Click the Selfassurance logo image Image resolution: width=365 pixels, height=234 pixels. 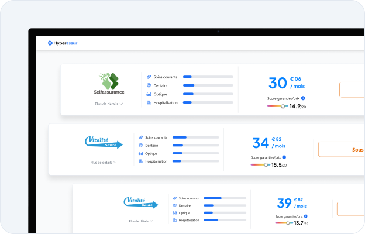coord(109,81)
